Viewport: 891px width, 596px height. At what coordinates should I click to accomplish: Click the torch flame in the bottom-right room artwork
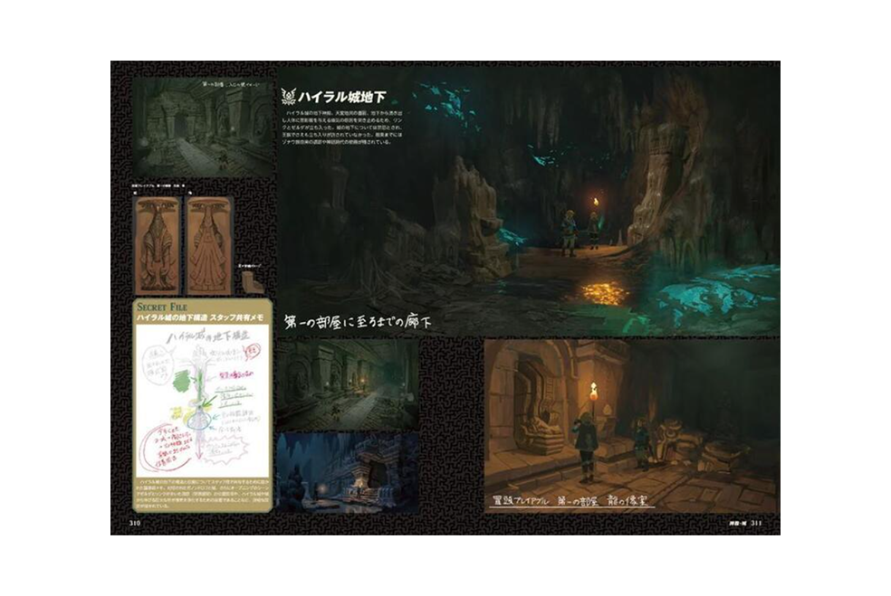595,392
